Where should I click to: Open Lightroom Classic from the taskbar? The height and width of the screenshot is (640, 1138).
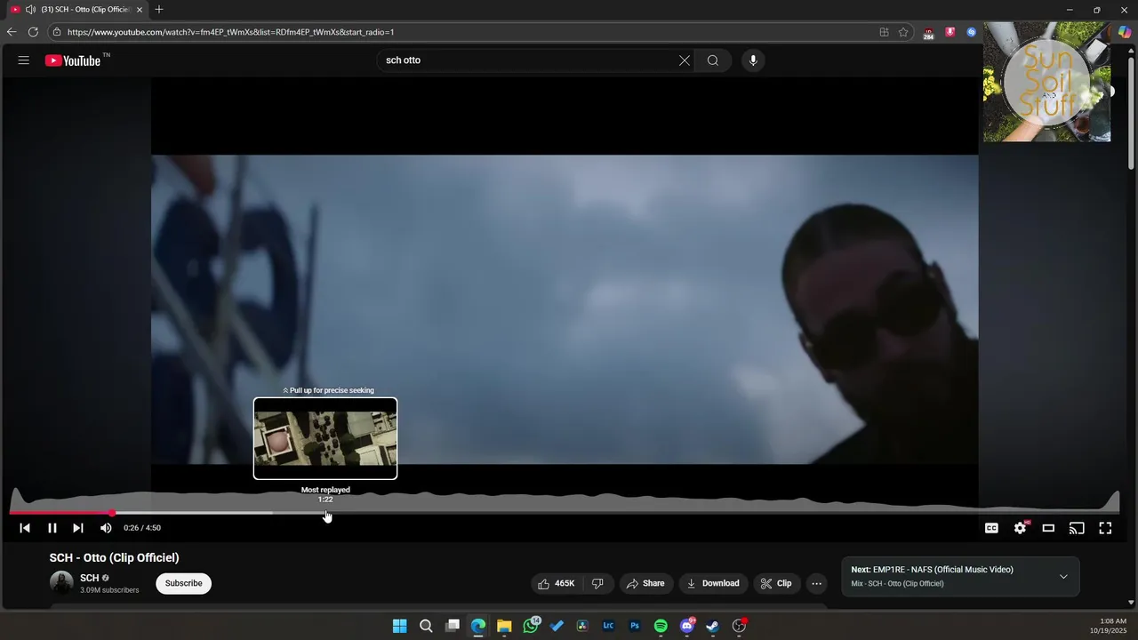[608, 626]
